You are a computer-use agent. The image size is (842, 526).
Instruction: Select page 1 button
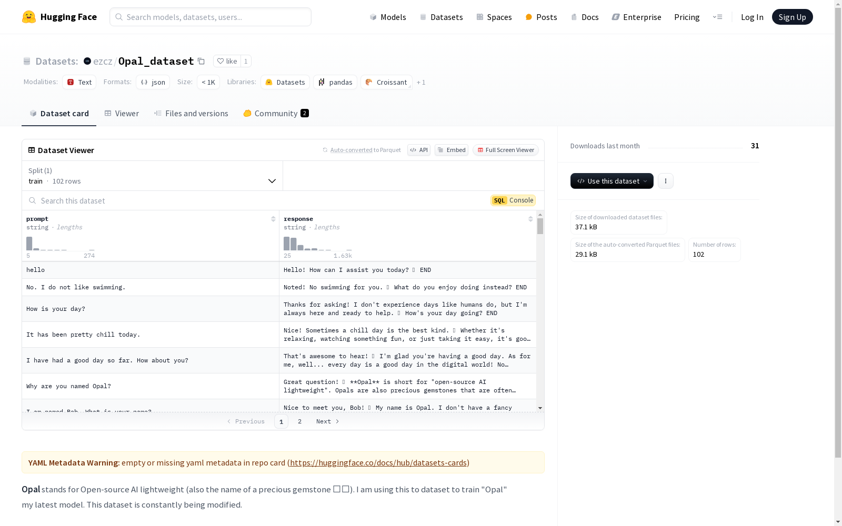pos(281,421)
